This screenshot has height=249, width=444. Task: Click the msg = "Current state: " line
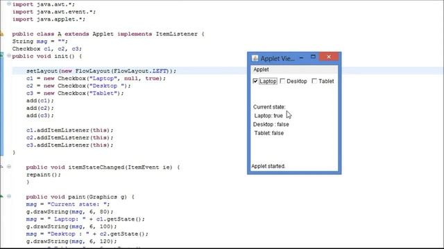[68, 204]
